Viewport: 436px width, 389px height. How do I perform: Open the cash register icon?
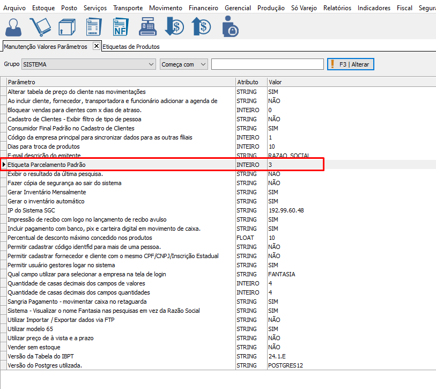coord(148,27)
